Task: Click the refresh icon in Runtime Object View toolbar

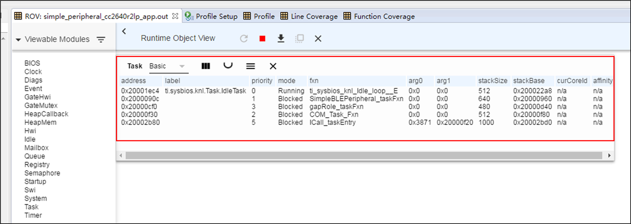Action: tap(244, 39)
